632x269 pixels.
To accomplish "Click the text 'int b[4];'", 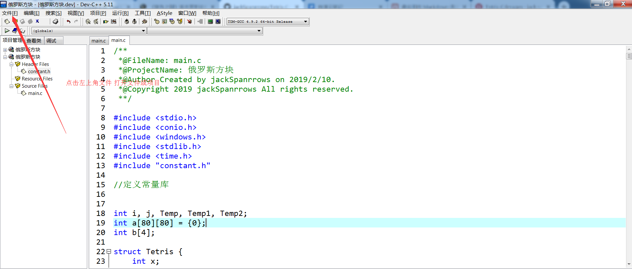I will (134, 233).
